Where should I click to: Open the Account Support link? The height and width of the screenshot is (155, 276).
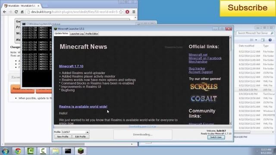[201, 72]
